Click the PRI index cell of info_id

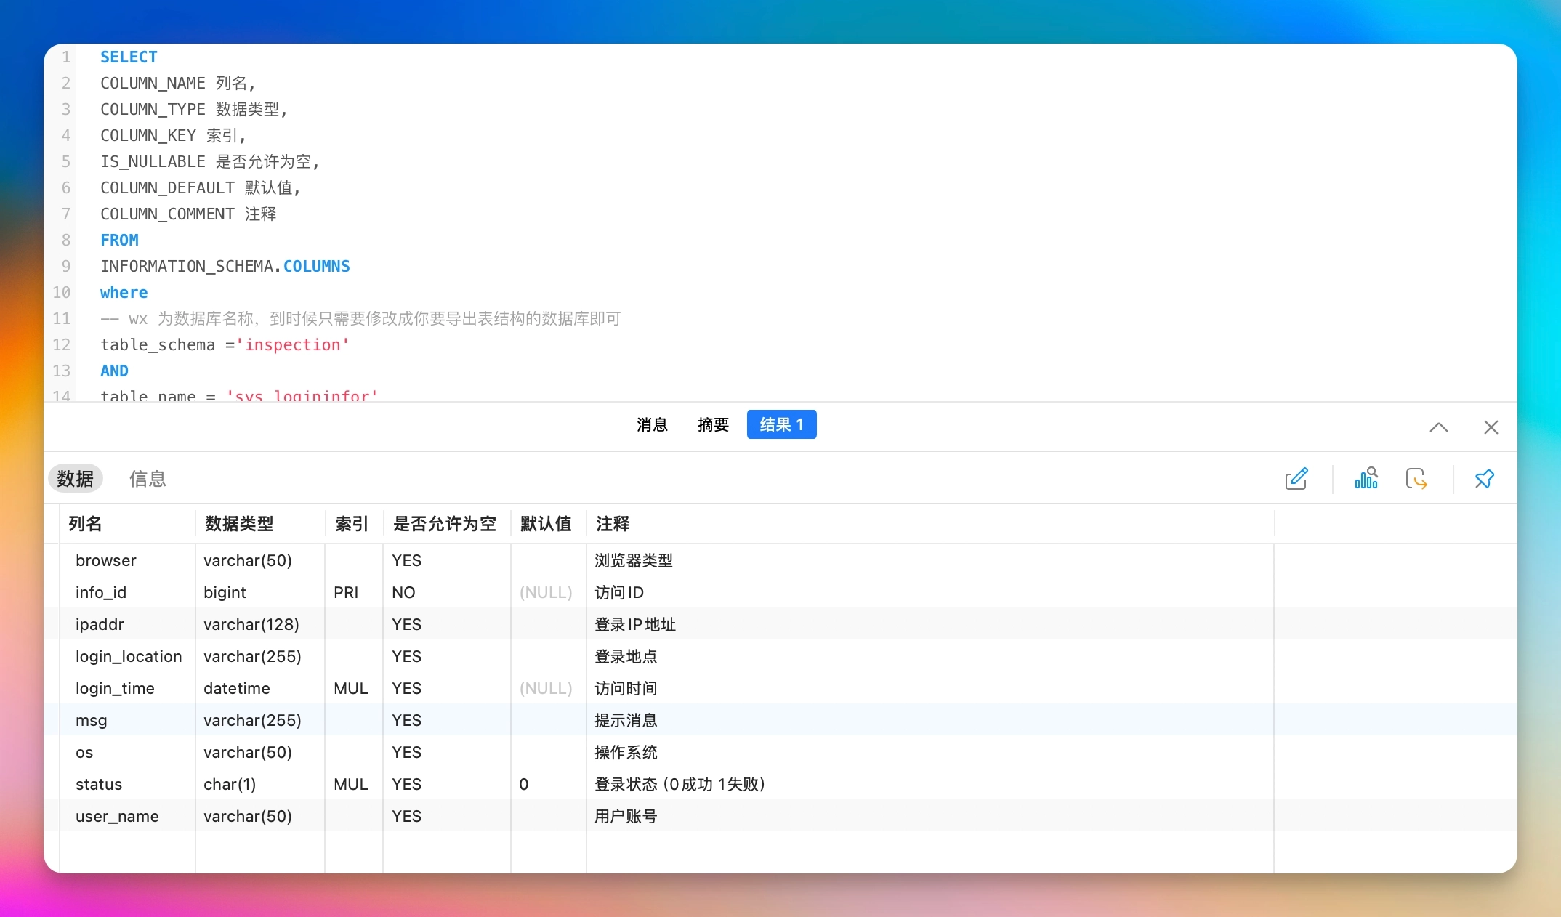[x=346, y=592]
